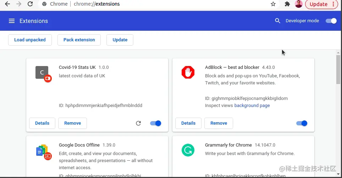Open the Extensions hamburger menu
This screenshot has height=178, width=342.
coord(12,21)
